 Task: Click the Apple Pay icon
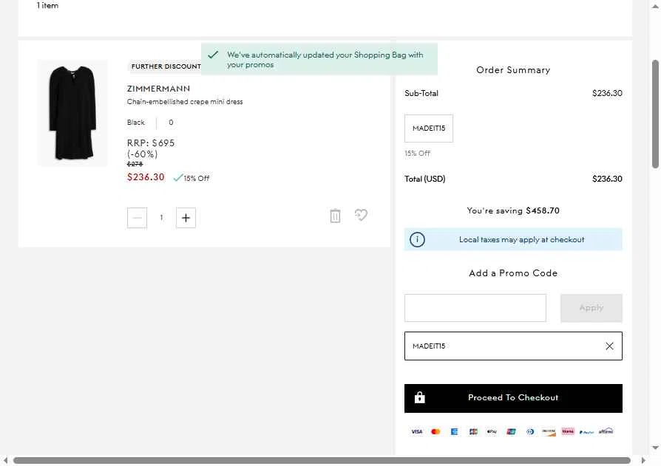492,431
